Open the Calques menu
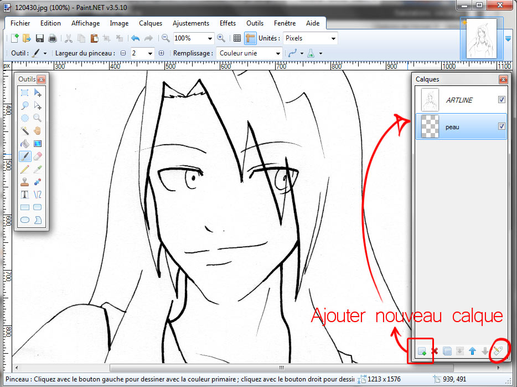This screenshot has width=517, height=387. [x=151, y=23]
